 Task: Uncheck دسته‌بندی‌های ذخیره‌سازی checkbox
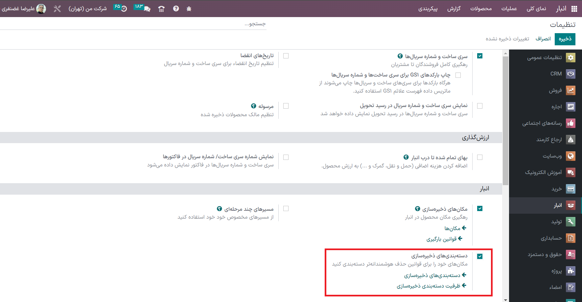click(480, 256)
